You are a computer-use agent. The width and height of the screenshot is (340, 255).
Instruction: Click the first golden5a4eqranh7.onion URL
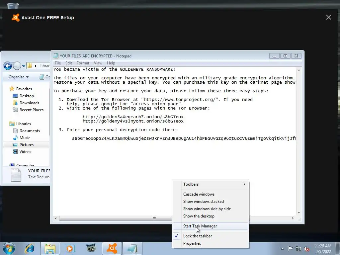133,117
